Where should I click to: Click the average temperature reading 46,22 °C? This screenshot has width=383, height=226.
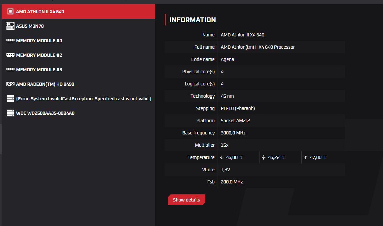tap(277, 157)
